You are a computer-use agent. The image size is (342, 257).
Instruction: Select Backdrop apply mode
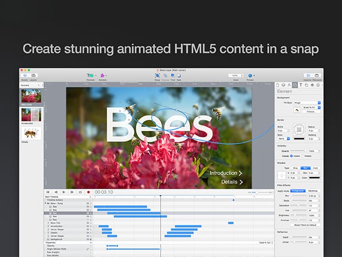point(313,192)
